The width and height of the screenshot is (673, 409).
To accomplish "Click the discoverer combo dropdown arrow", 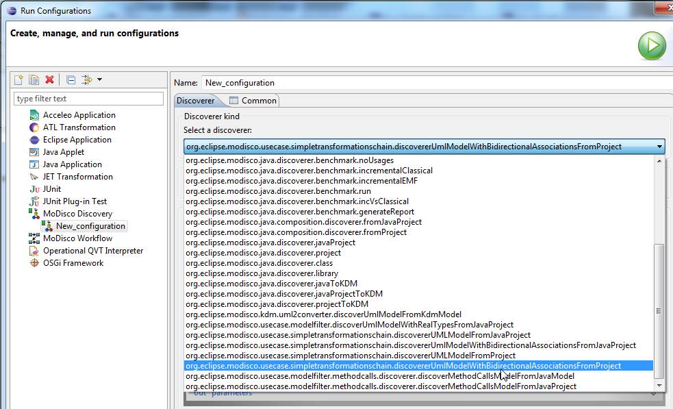I will [x=659, y=147].
